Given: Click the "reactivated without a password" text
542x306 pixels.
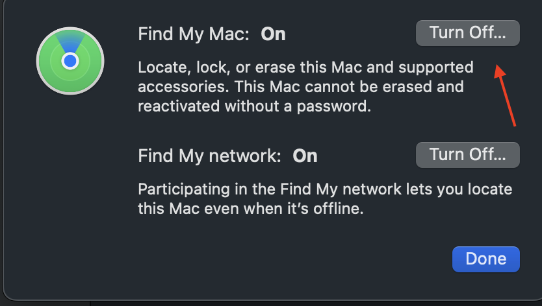Looking at the screenshot, I should coord(254,106).
